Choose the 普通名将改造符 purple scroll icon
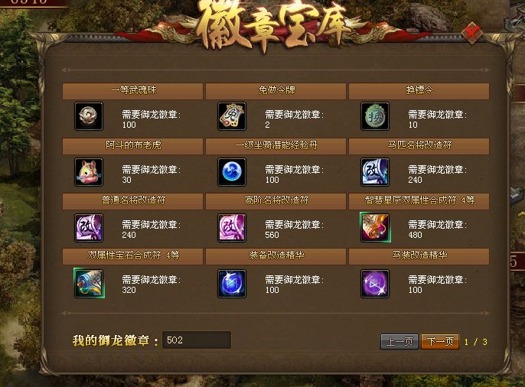 coord(89,227)
